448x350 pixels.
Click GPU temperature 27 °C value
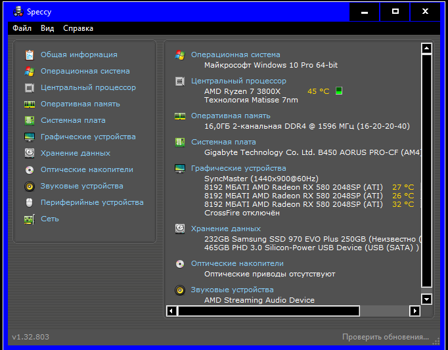[403, 187]
